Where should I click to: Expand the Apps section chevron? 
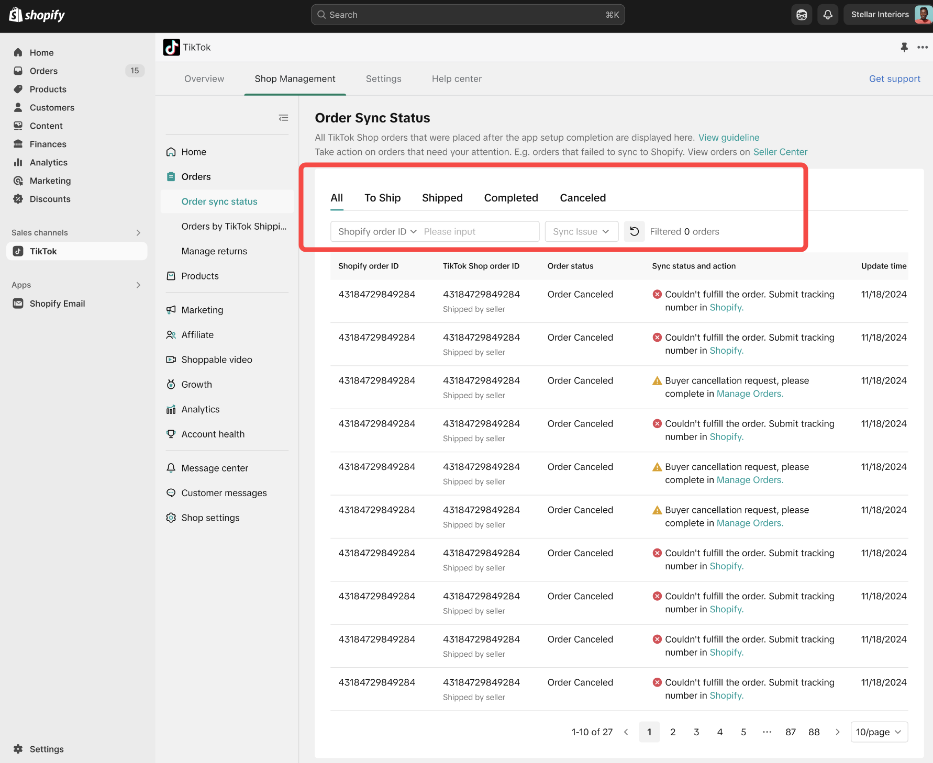click(138, 285)
